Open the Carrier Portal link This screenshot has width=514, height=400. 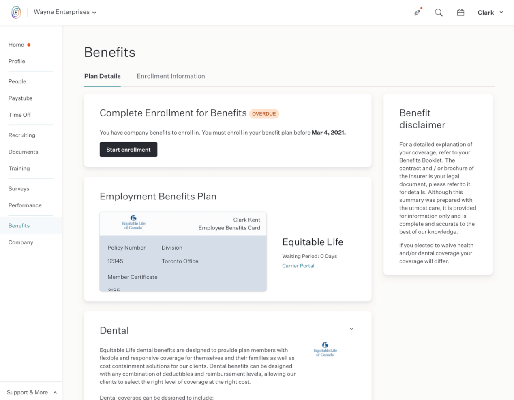298,266
